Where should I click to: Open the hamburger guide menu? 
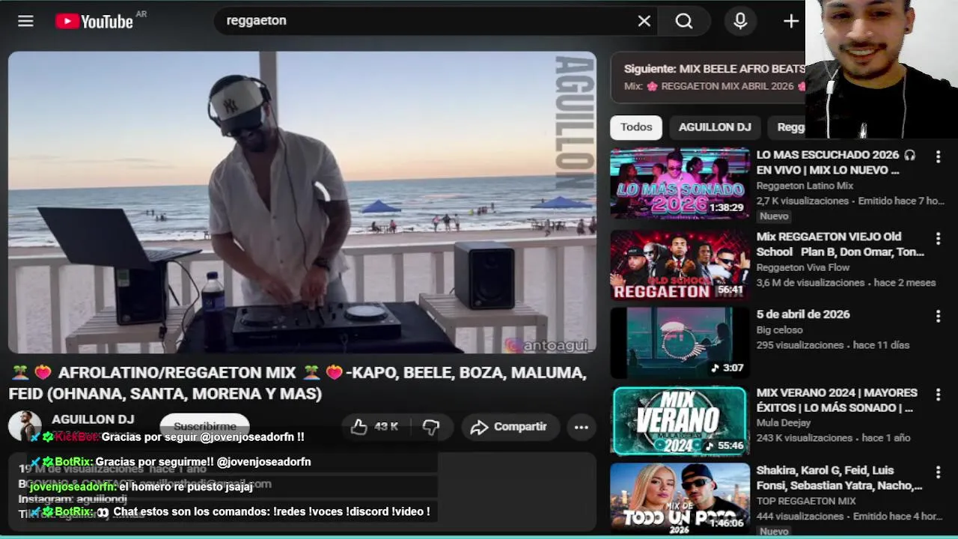click(x=25, y=21)
